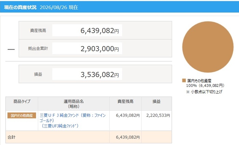Click the total 6,439,082円 in 合計 row
The height and width of the screenshot is (145, 239).
click(x=128, y=137)
